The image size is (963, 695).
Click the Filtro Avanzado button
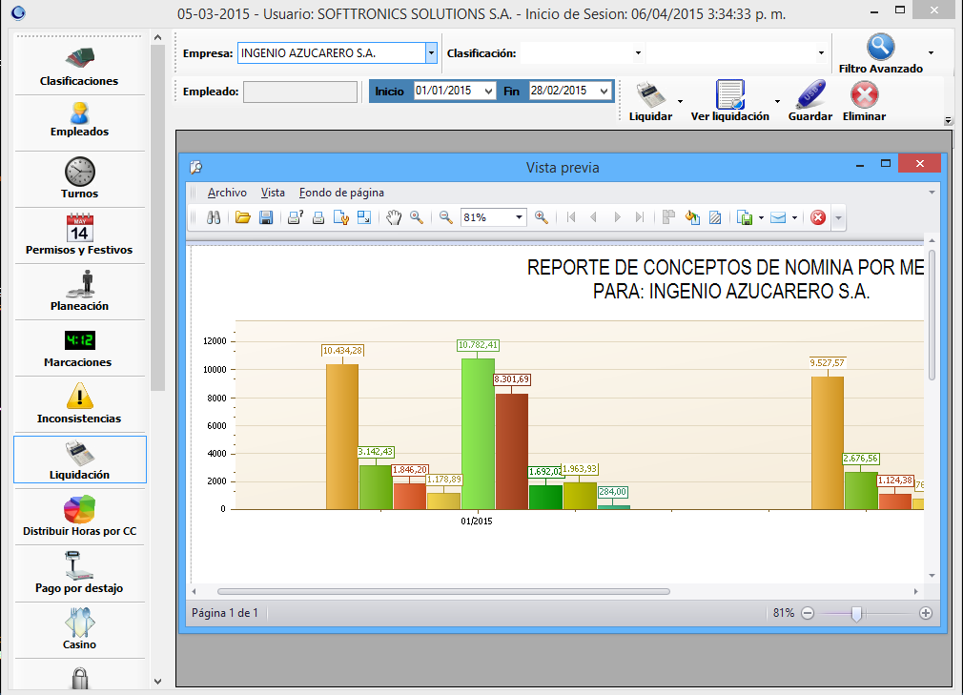[880, 53]
